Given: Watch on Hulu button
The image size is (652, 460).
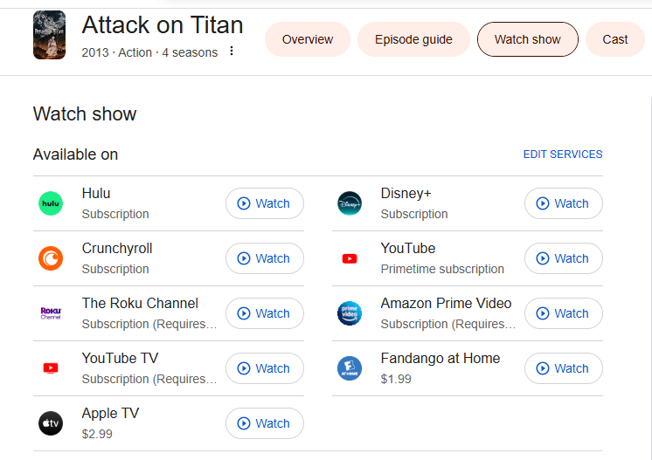Looking at the screenshot, I should tap(265, 203).
